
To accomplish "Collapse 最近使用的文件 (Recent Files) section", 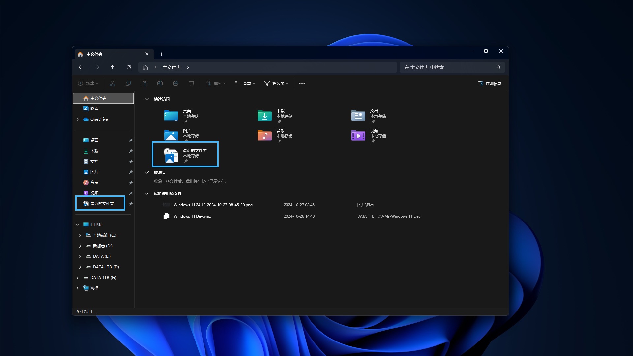I will click(x=147, y=193).
